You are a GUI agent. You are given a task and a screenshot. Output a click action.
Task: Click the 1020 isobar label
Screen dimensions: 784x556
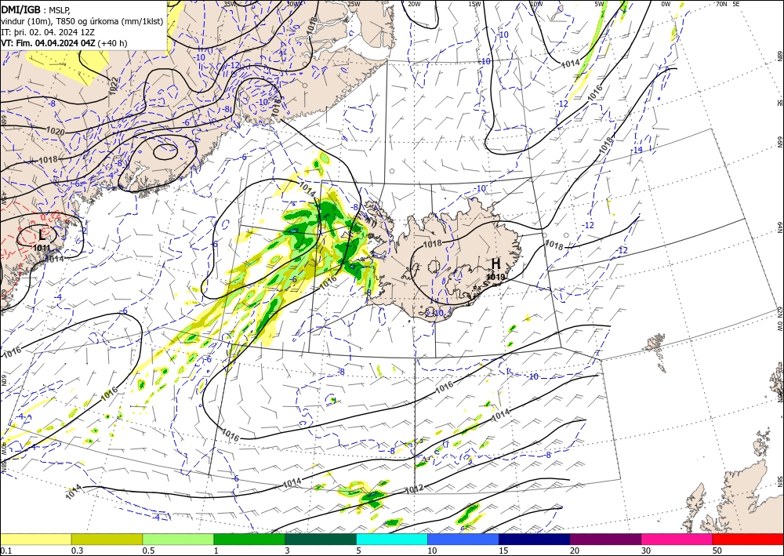click(x=55, y=130)
